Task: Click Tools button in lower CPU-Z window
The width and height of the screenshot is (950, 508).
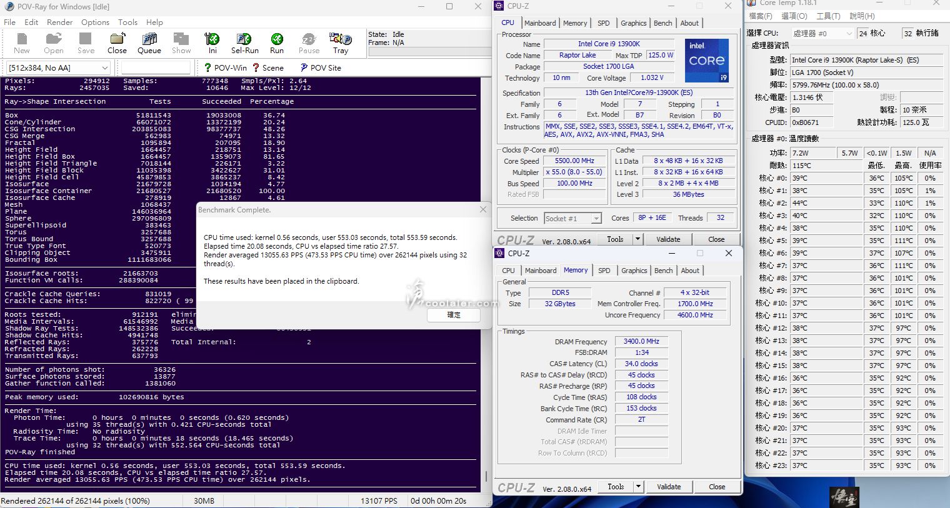Action: pos(616,487)
